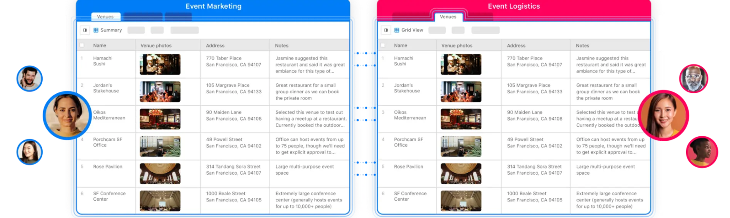
Task: Select Hamachi Sushi name in Event Marketing
Action: pyautogui.click(x=103, y=61)
